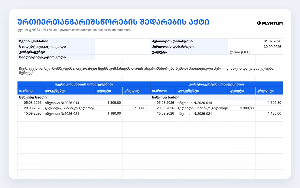Select the პერიოდის დასასრული label
Viewport: 300px width, 188px height.
click(189, 47)
